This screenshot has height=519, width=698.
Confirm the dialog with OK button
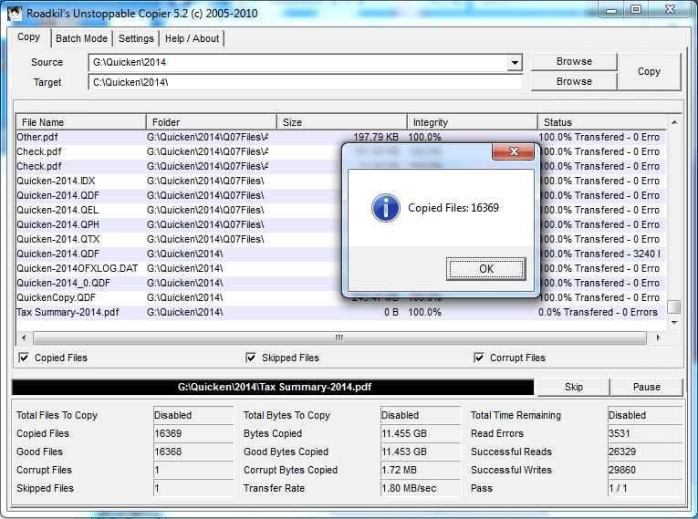[486, 269]
